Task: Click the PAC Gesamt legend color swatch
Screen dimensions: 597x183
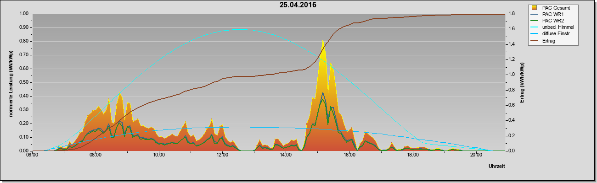Action: tap(535, 8)
